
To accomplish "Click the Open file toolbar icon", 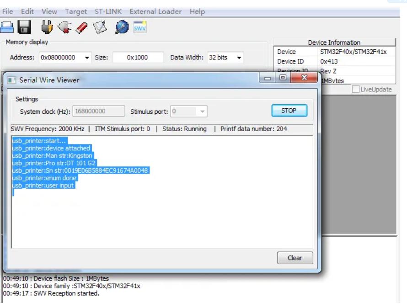I will 7,27.
